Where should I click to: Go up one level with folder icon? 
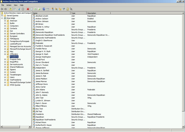pyautogui.click(x=11, y=9)
